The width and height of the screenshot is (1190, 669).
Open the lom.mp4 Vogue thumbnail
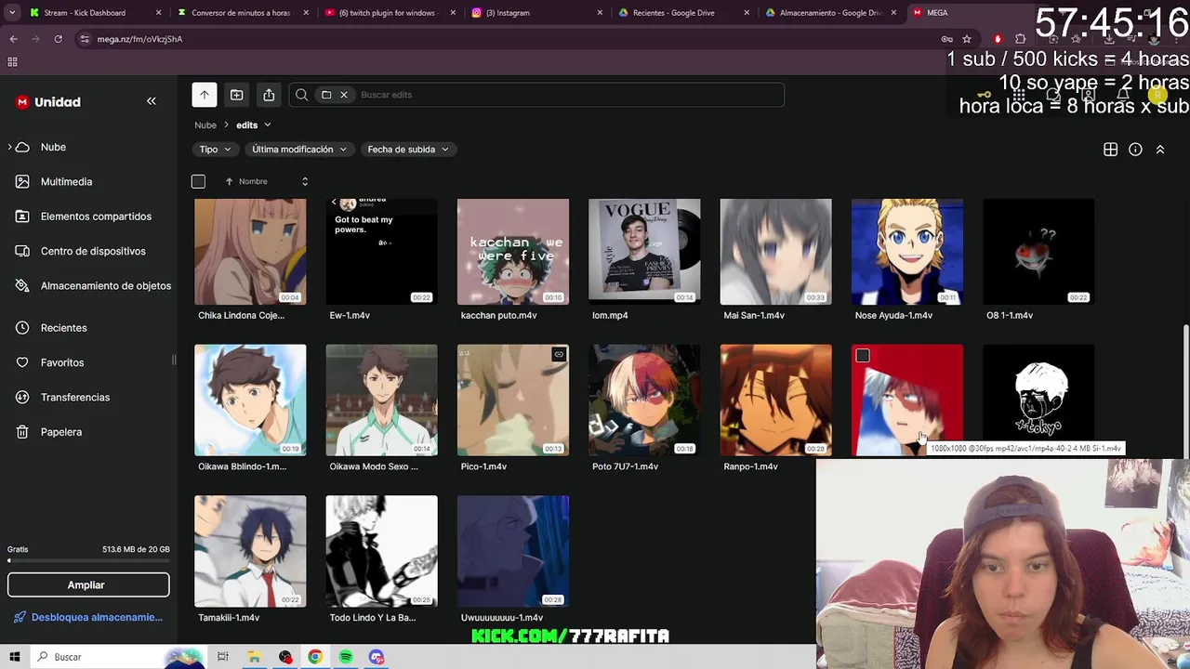pyautogui.click(x=644, y=252)
